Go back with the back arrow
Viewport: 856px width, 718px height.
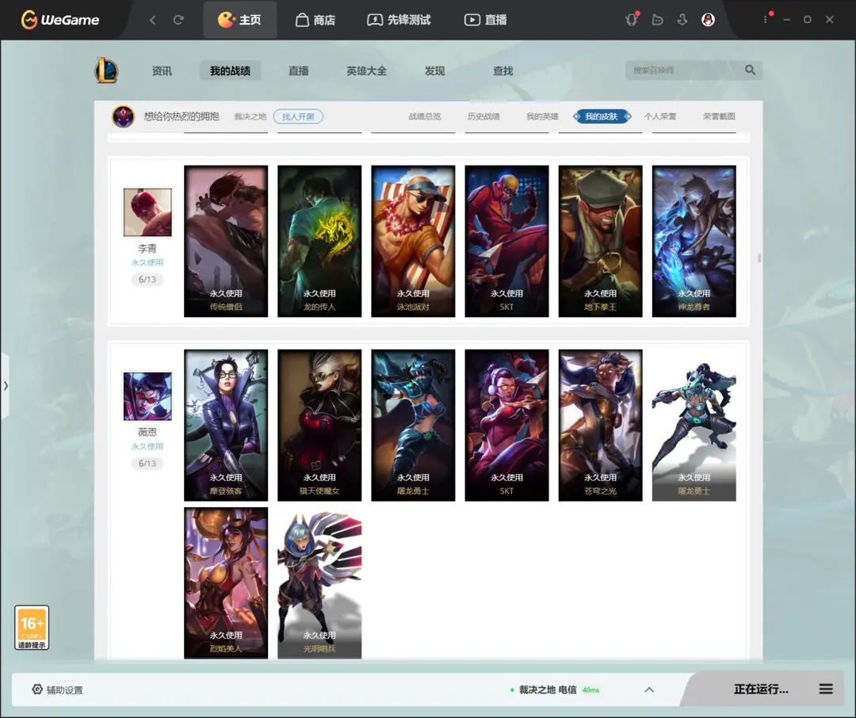(152, 20)
